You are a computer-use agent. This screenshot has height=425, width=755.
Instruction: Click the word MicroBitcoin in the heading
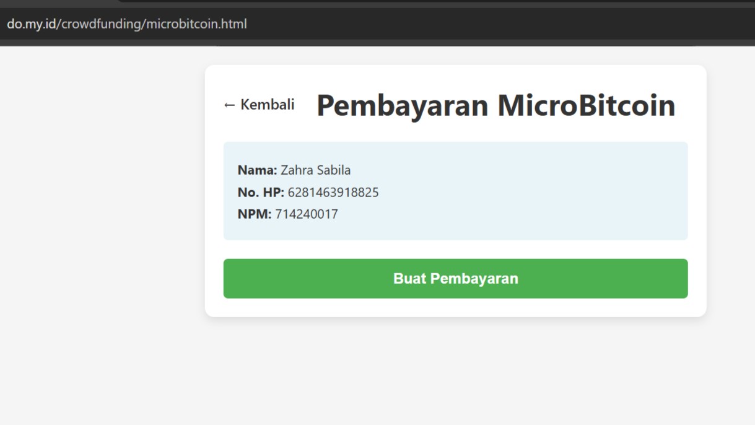tap(587, 105)
